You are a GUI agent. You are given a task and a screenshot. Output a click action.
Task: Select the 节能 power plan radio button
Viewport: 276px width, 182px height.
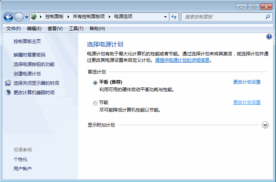coord(95,103)
